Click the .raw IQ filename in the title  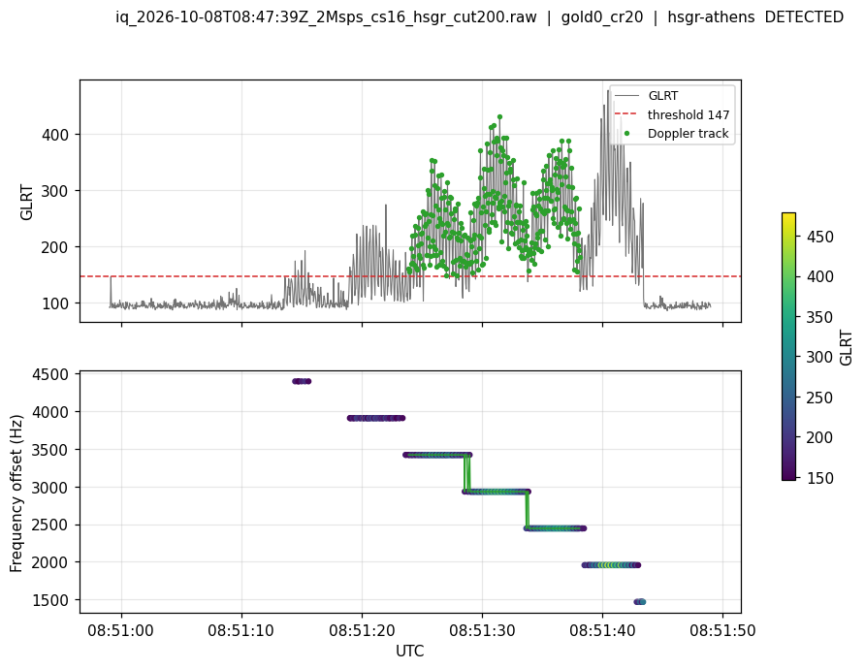point(326,17)
